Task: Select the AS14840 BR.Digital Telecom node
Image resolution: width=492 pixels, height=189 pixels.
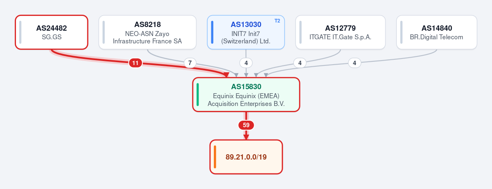Action: tap(437, 32)
